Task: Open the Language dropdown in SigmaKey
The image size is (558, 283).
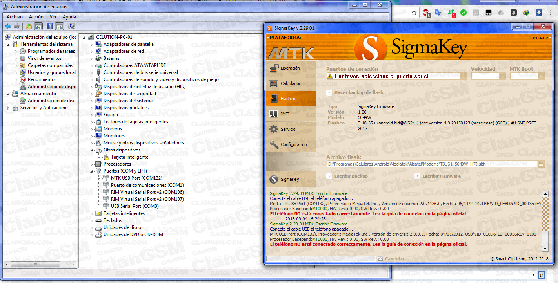Action: (x=541, y=38)
